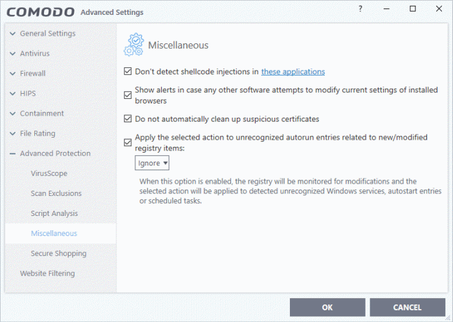Open the Ignore action dropdown

pyautogui.click(x=152, y=163)
